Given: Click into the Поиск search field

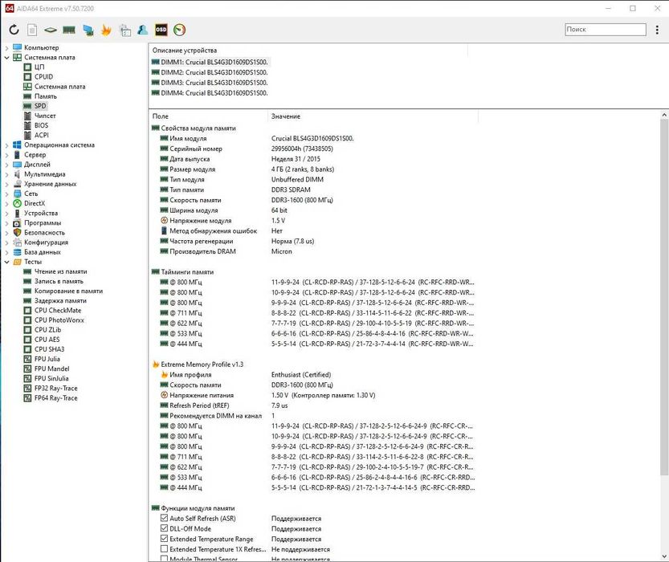Looking at the screenshot, I should click(x=605, y=30).
